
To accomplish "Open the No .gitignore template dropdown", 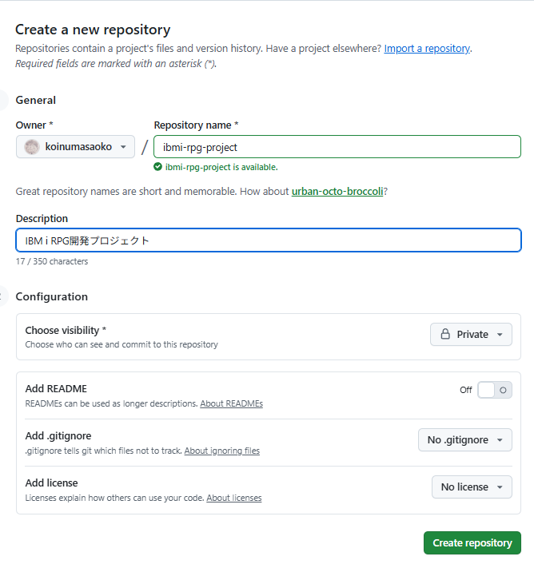I will (464, 440).
